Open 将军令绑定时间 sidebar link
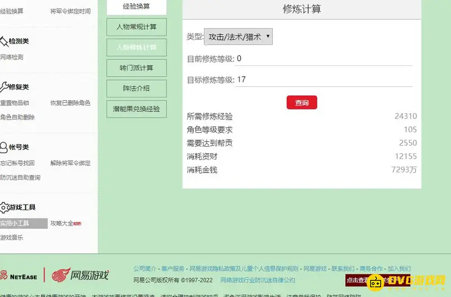 coord(70,11)
